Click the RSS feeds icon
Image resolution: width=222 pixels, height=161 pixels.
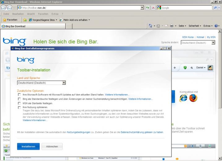pyautogui.click(x=158, y=26)
